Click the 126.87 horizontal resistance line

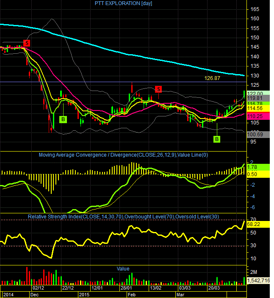pos(123,82)
